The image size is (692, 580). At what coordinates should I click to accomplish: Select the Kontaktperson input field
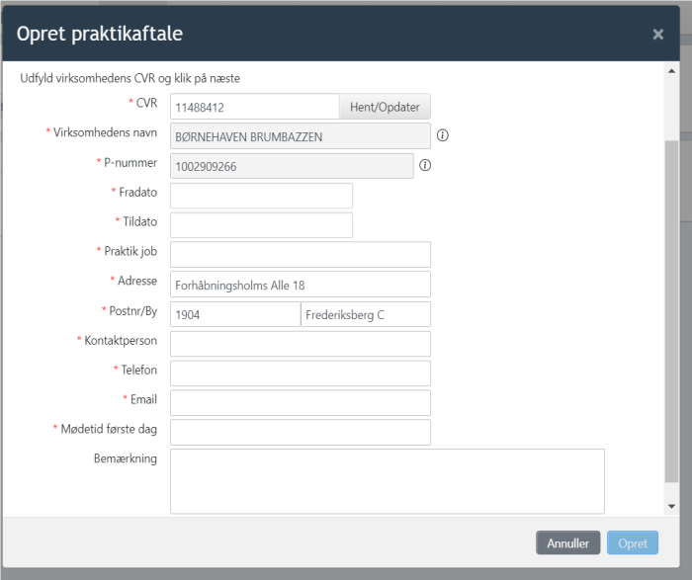tap(301, 344)
